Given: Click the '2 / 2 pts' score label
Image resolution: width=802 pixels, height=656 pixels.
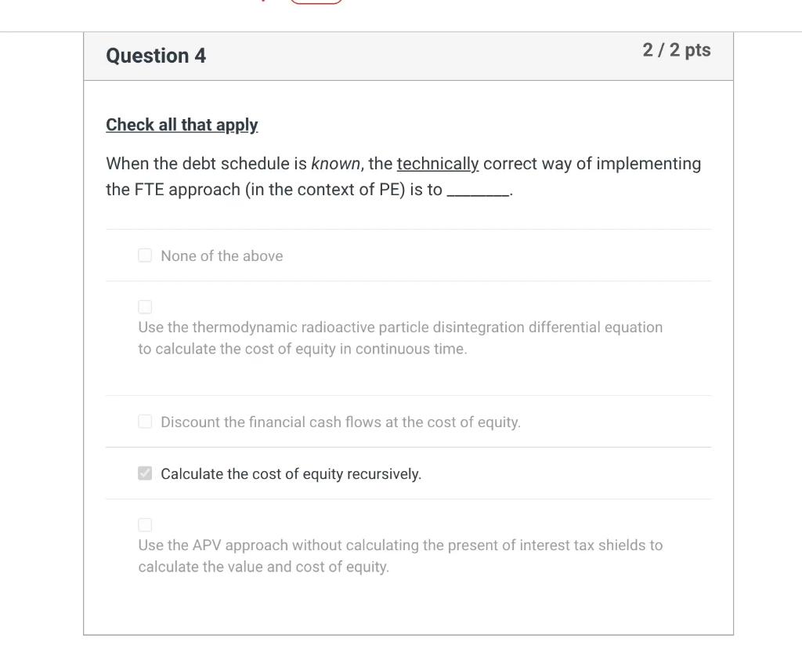Looking at the screenshot, I should [x=677, y=50].
